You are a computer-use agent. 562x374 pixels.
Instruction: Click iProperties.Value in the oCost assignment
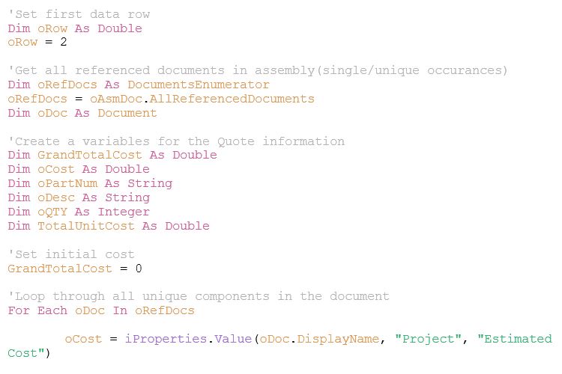[189, 339]
